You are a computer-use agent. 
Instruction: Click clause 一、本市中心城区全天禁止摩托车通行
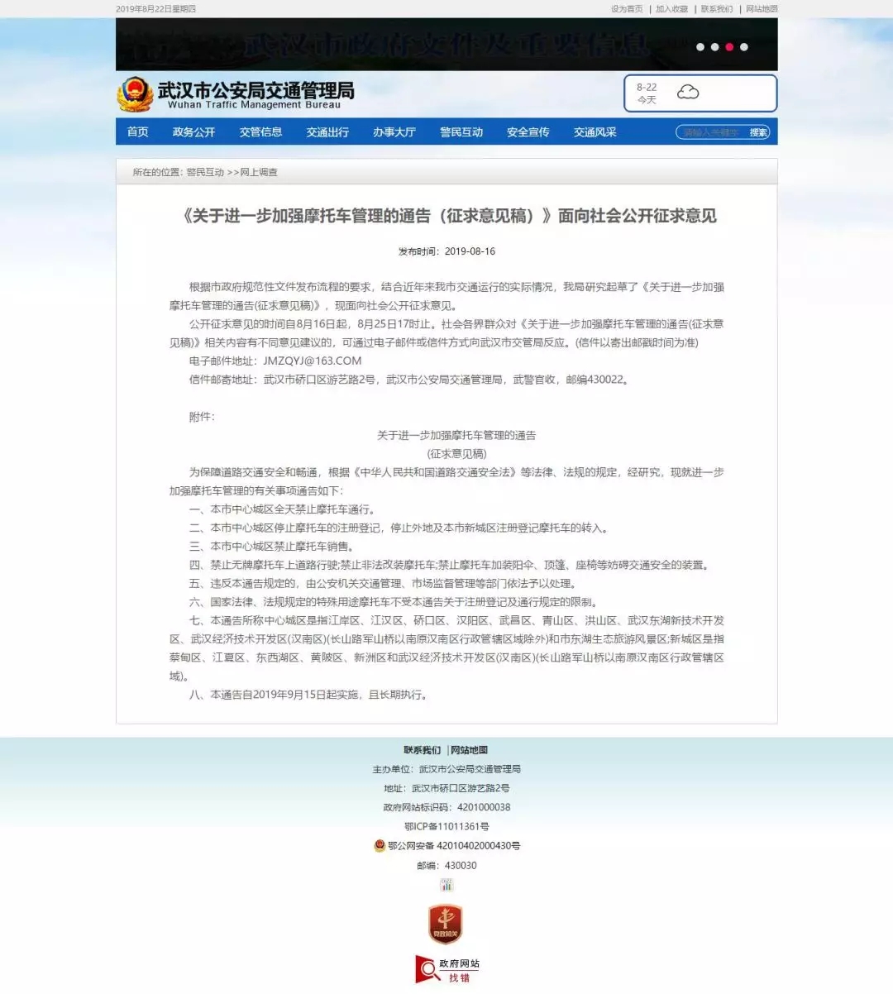point(283,509)
